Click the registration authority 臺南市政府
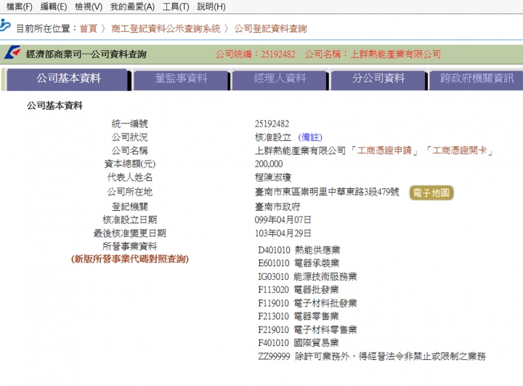523x386 pixels. tap(277, 206)
